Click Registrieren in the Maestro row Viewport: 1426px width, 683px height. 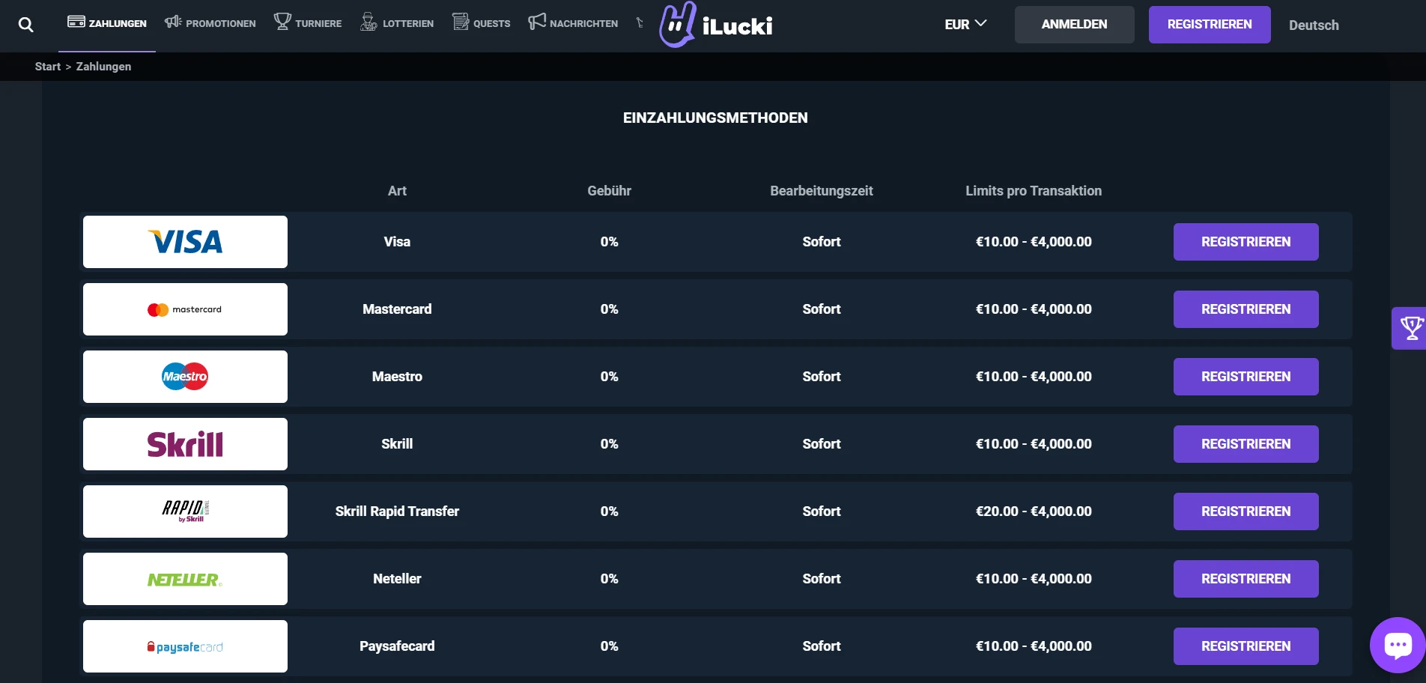click(x=1246, y=377)
